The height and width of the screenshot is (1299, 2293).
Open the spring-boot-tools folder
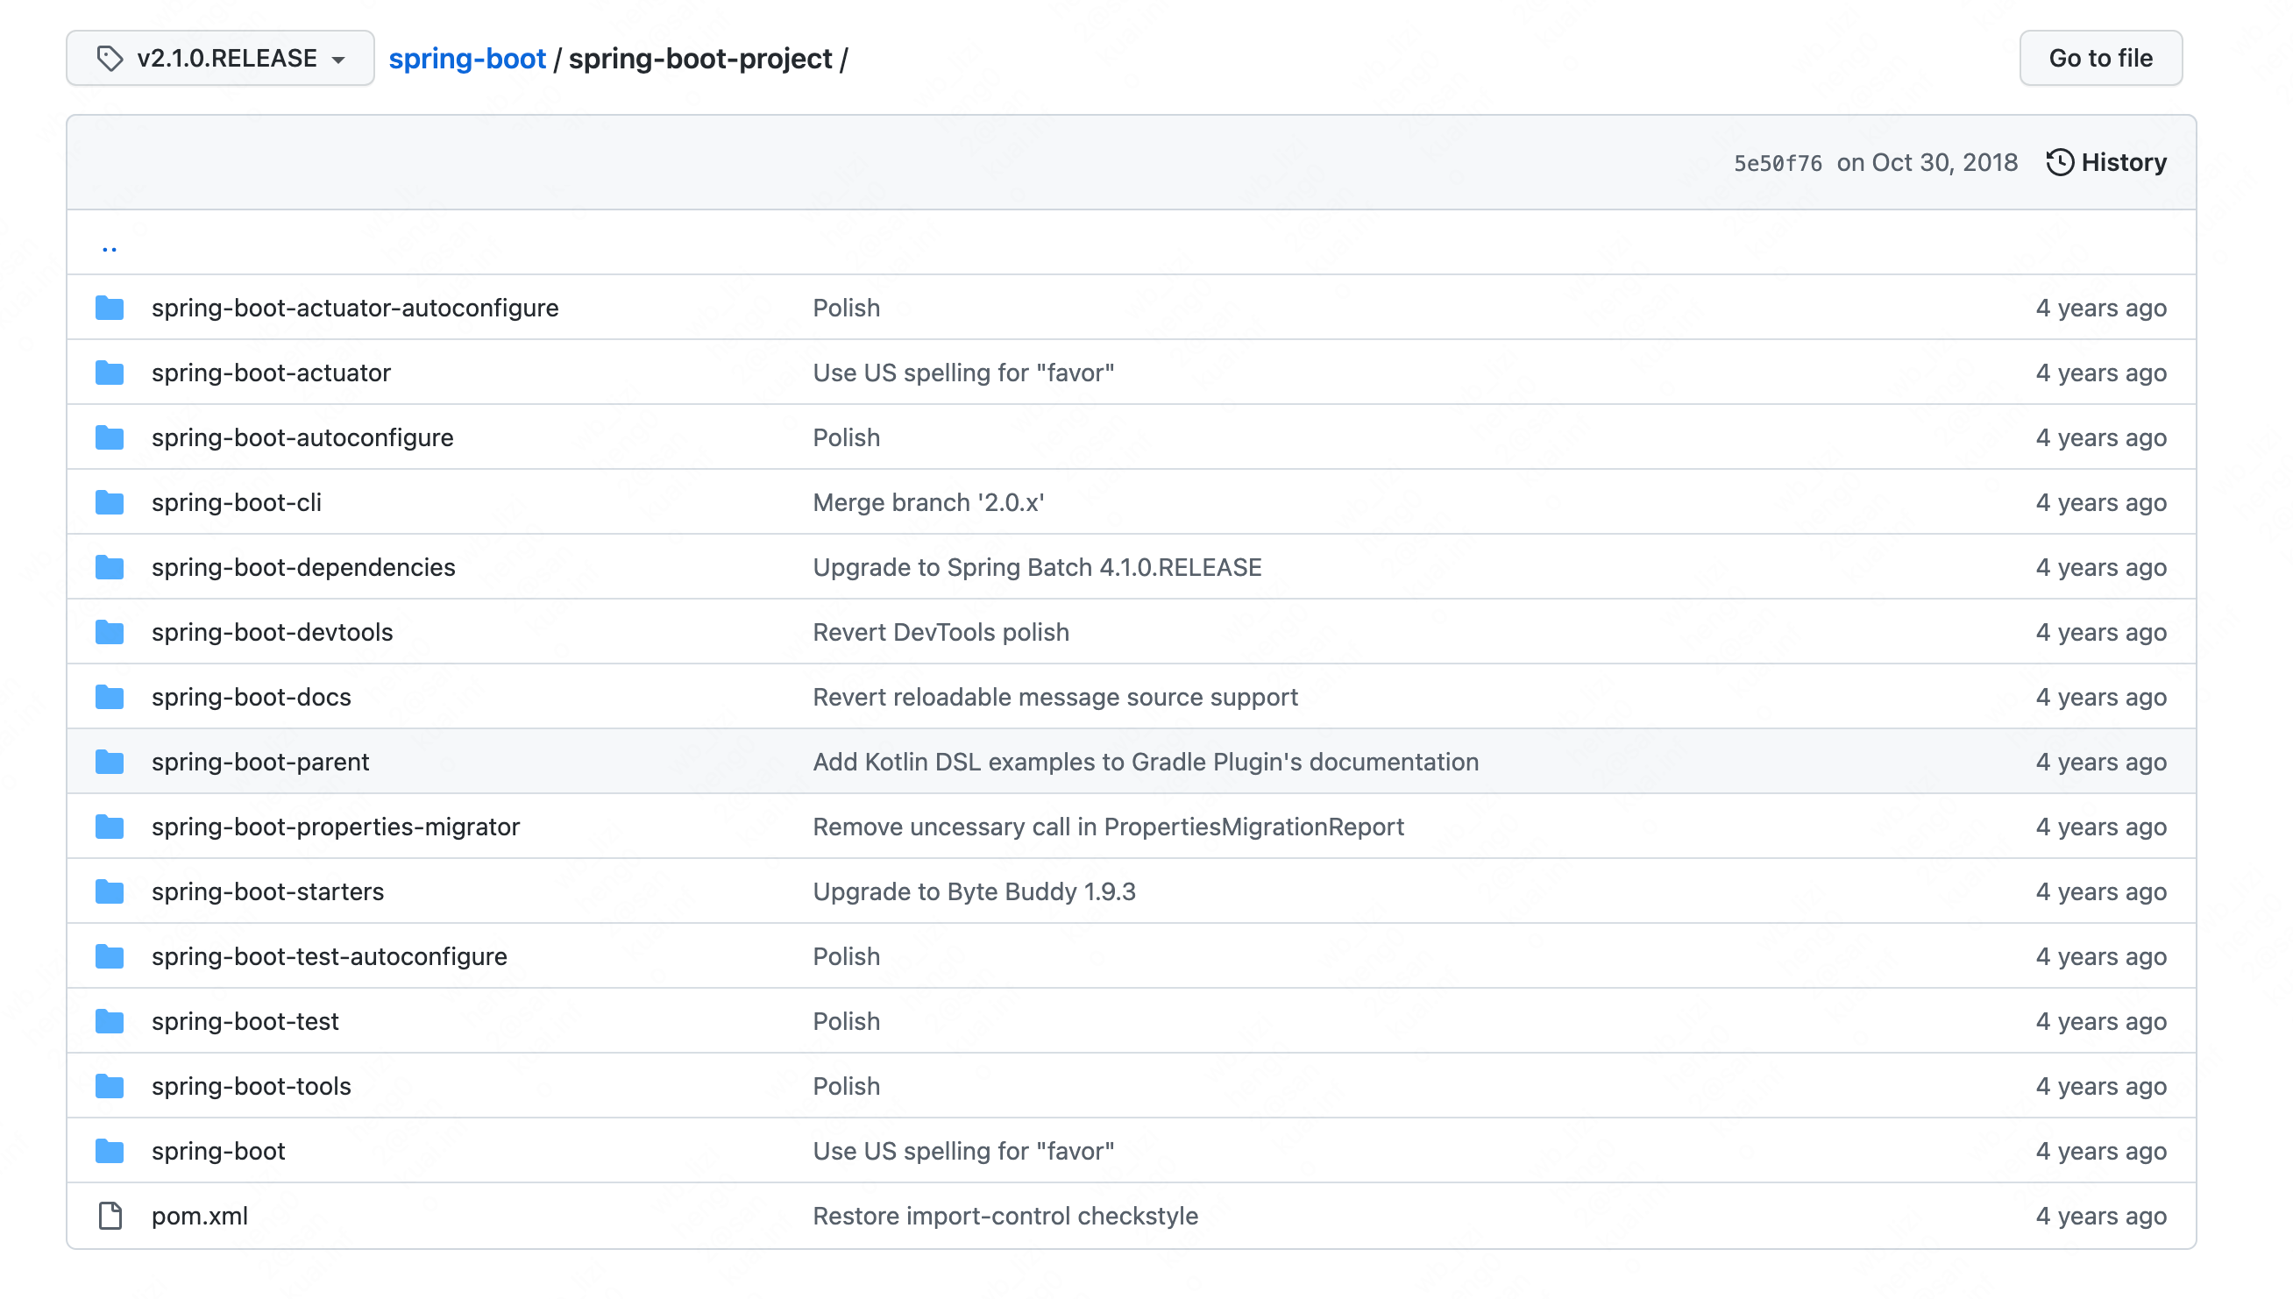point(252,1086)
